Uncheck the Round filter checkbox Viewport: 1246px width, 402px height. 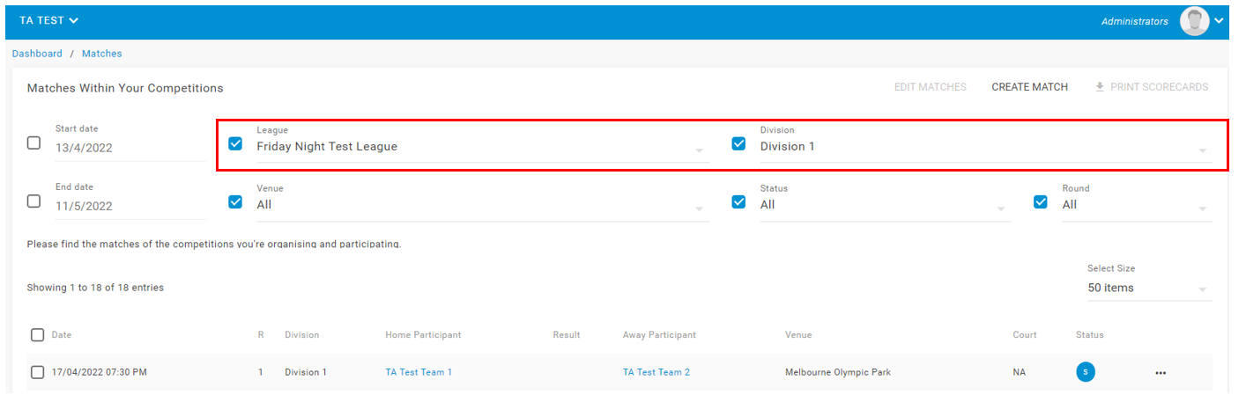[x=1041, y=201]
